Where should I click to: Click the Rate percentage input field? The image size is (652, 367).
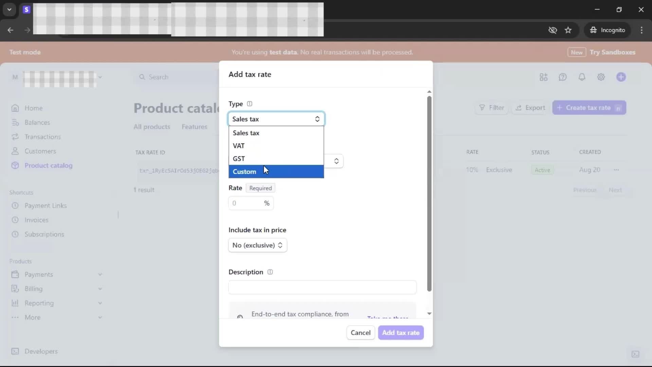(251, 203)
